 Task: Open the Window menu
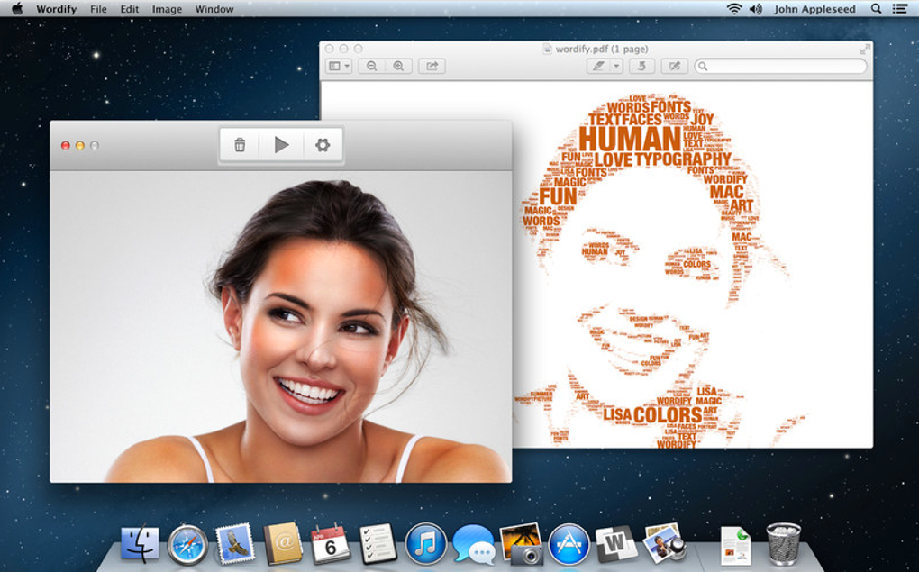tap(214, 9)
